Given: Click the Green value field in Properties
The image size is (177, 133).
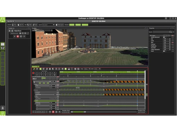Looking at the screenshot, I should (x=166, y=41).
